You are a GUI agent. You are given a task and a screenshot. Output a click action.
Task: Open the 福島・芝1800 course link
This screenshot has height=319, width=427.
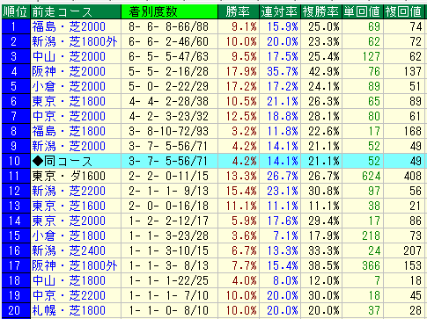click(x=69, y=132)
